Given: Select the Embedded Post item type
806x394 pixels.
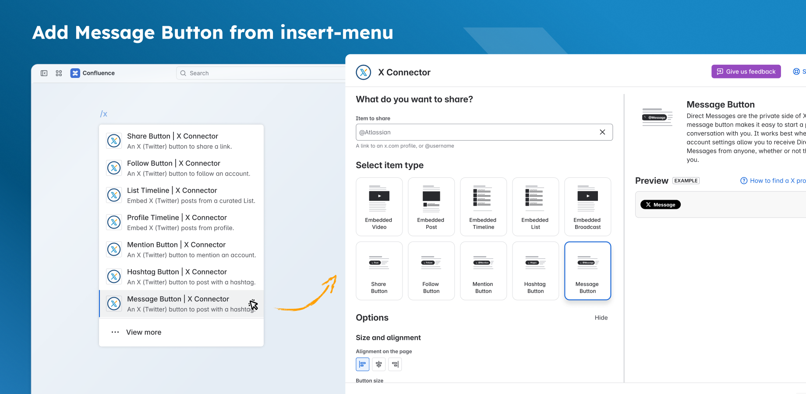Looking at the screenshot, I should pyautogui.click(x=431, y=207).
